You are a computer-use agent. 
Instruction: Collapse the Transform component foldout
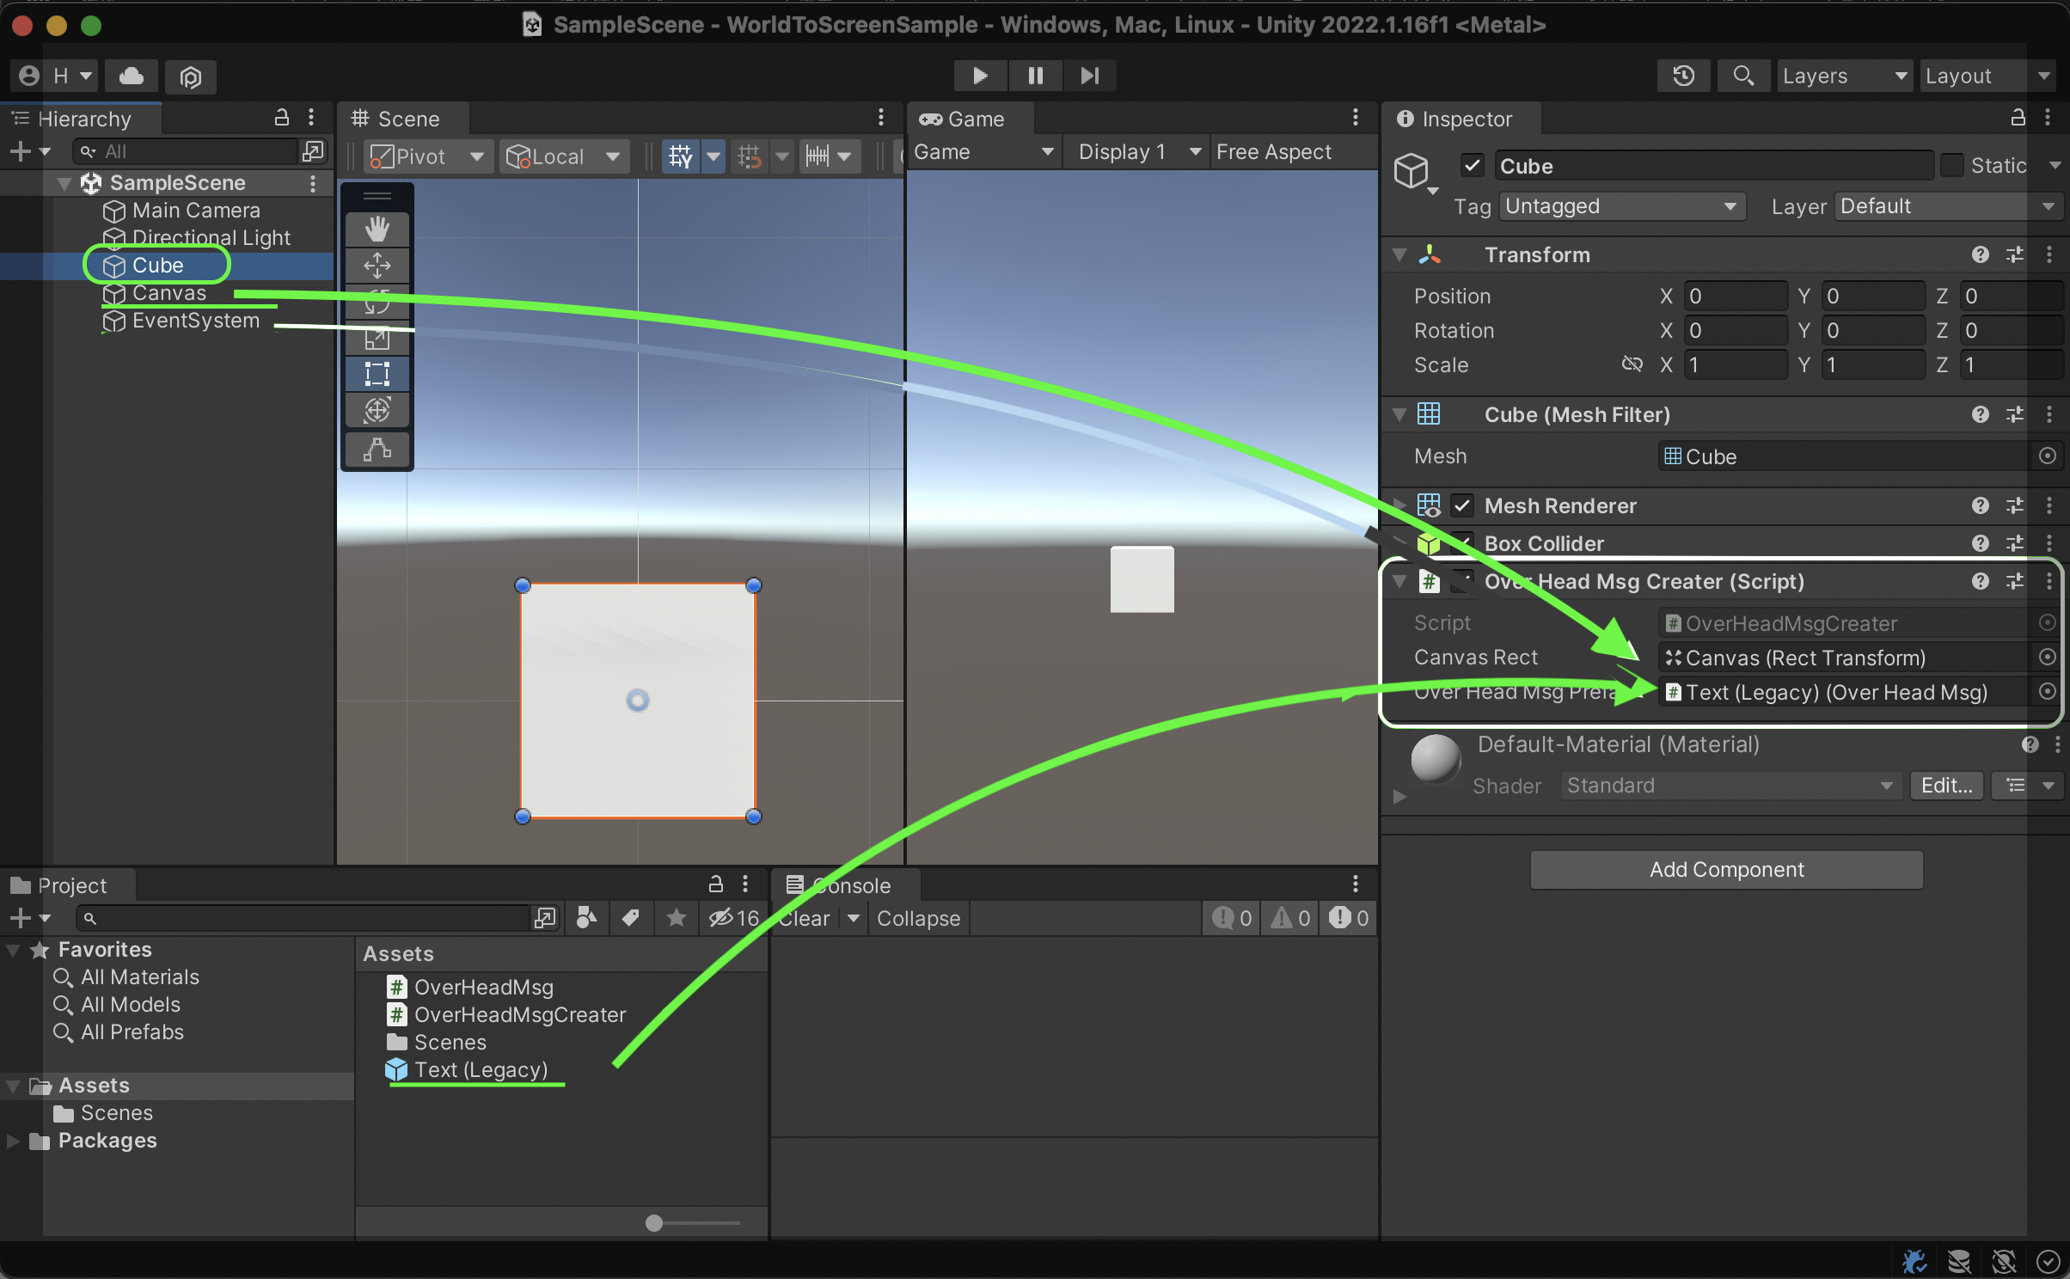[1399, 254]
